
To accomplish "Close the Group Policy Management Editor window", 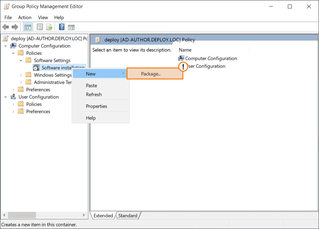I will (309, 6).
